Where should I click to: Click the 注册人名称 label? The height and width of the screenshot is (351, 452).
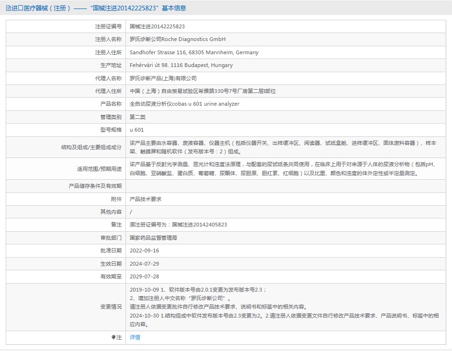pyautogui.click(x=109, y=39)
